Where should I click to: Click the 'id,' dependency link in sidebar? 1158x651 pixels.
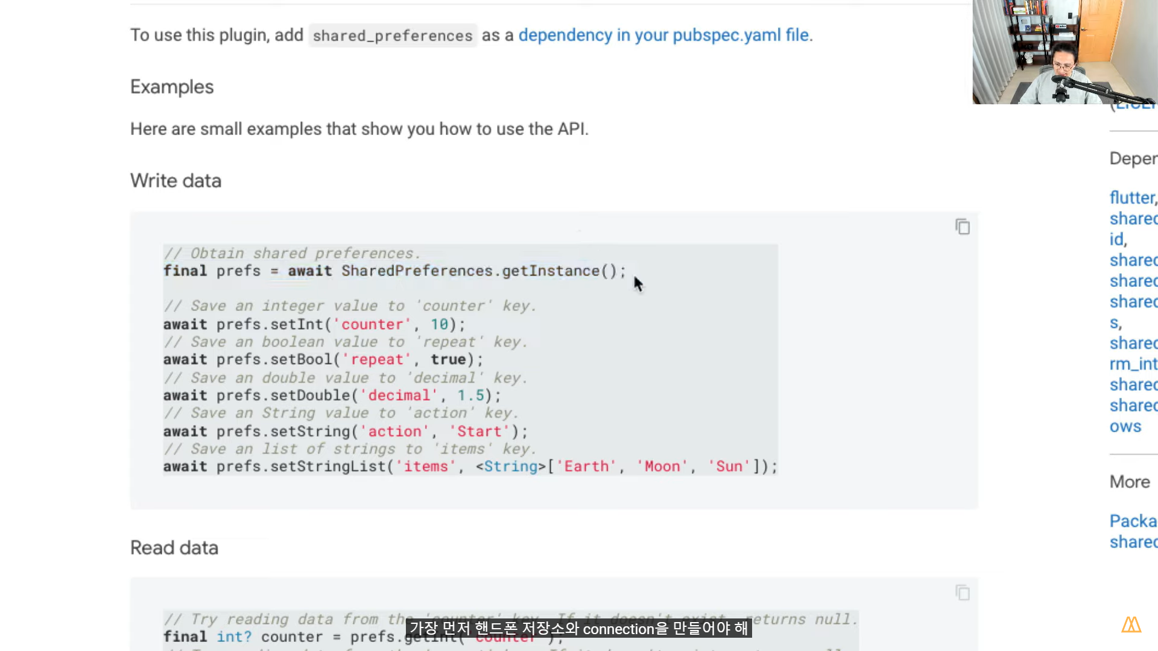[x=1118, y=239]
